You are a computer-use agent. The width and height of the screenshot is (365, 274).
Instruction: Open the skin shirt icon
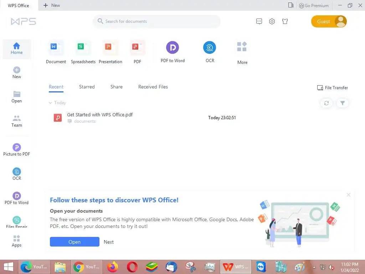tap(285, 21)
